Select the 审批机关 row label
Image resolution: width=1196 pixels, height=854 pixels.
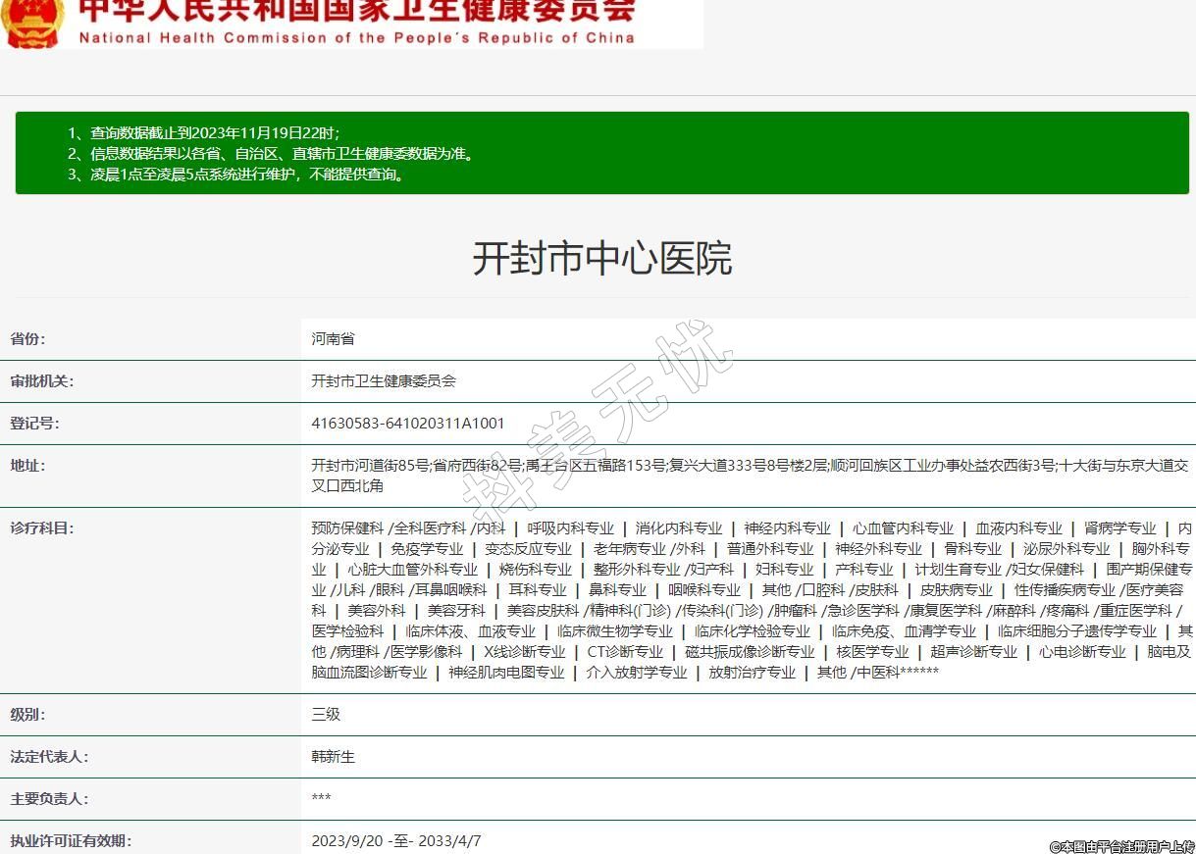pos(41,381)
